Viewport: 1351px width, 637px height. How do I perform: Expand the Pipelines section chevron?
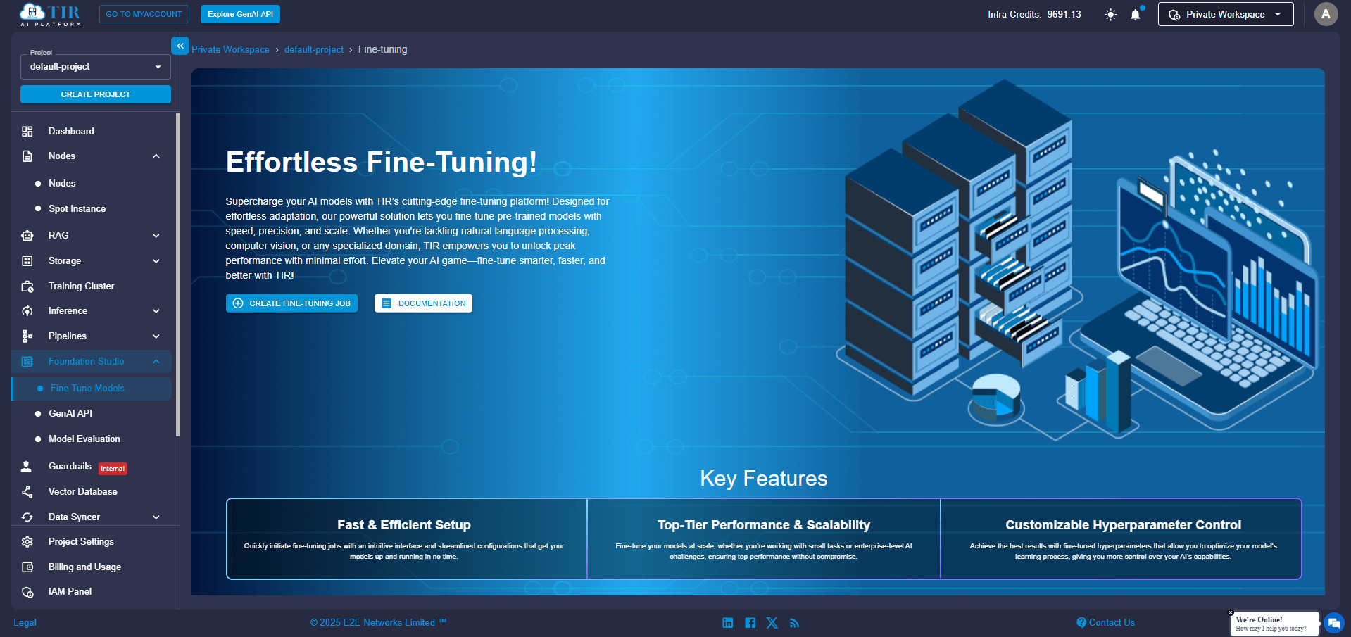[x=156, y=336]
